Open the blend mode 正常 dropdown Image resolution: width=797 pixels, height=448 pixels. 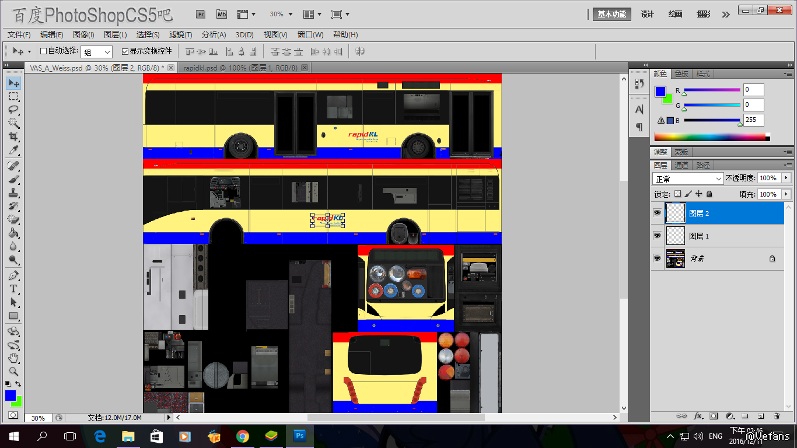coord(687,178)
